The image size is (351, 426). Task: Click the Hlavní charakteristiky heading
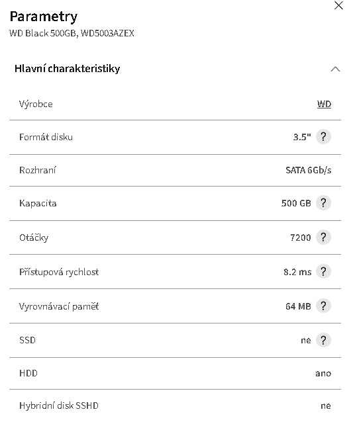(67, 69)
